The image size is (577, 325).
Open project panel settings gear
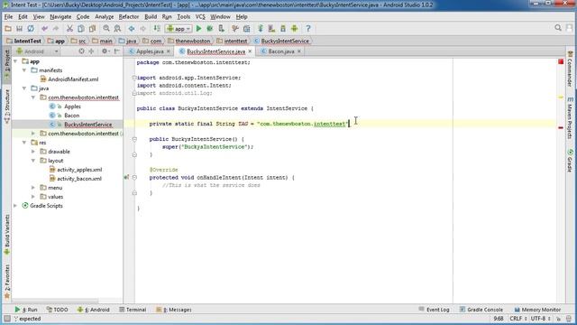pyautogui.click(x=105, y=51)
